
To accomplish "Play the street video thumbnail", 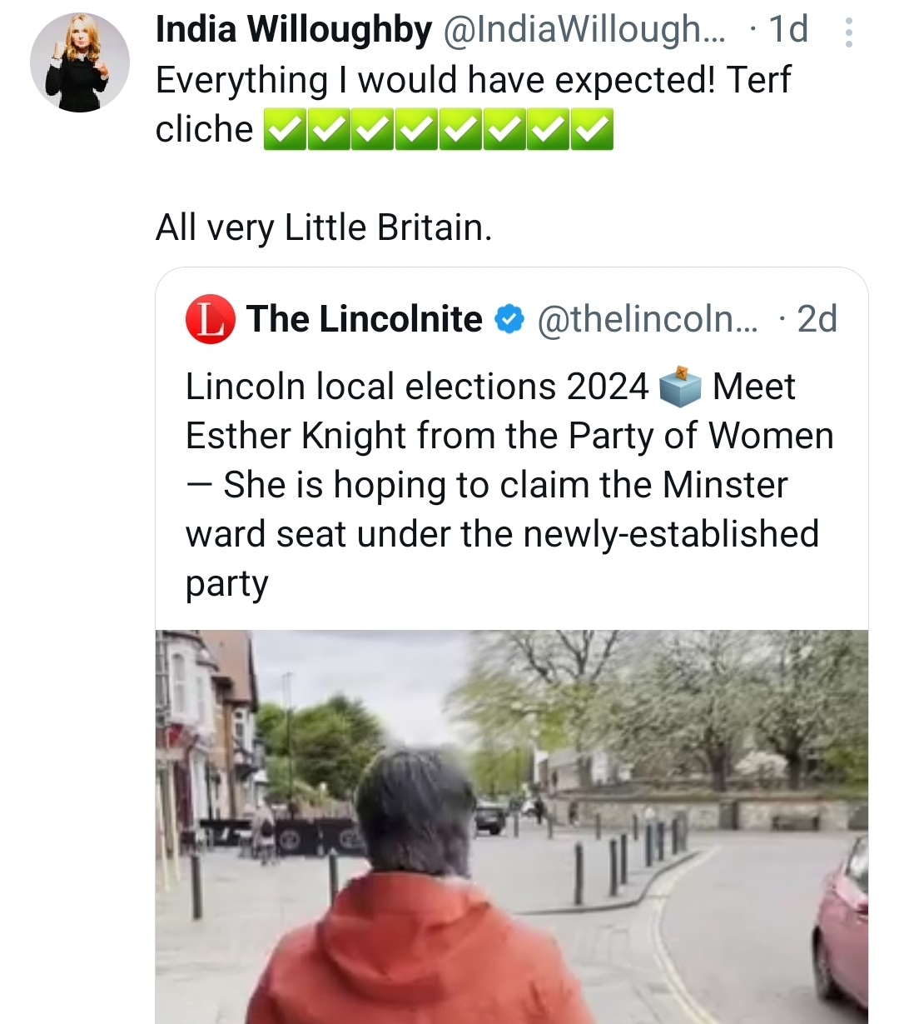I will [x=511, y=827].
